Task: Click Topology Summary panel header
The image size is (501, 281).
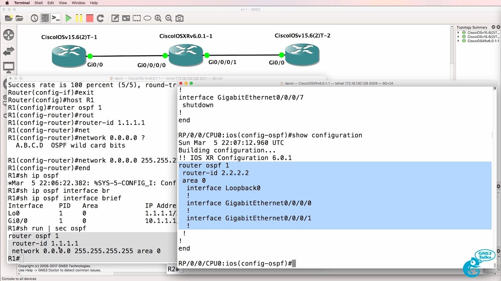Action: [478, 27]
